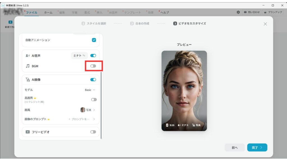
Task: Open the ミナト voice selector
Action: pos(79,56)
